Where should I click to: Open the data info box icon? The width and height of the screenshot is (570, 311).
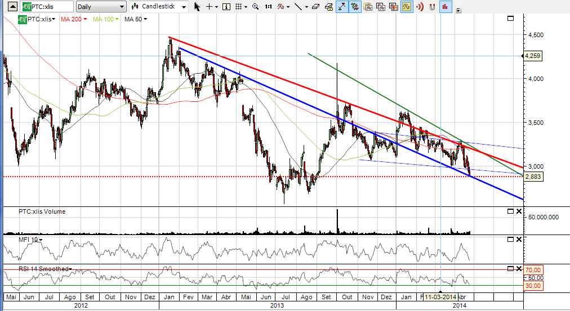point(226,7)
